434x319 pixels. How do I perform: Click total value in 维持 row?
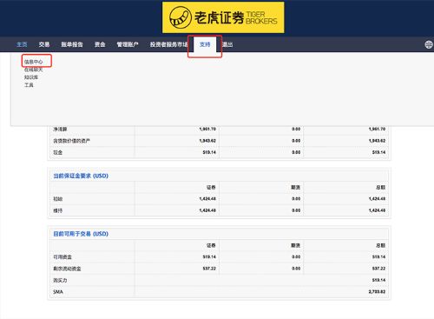coord(377,210)
